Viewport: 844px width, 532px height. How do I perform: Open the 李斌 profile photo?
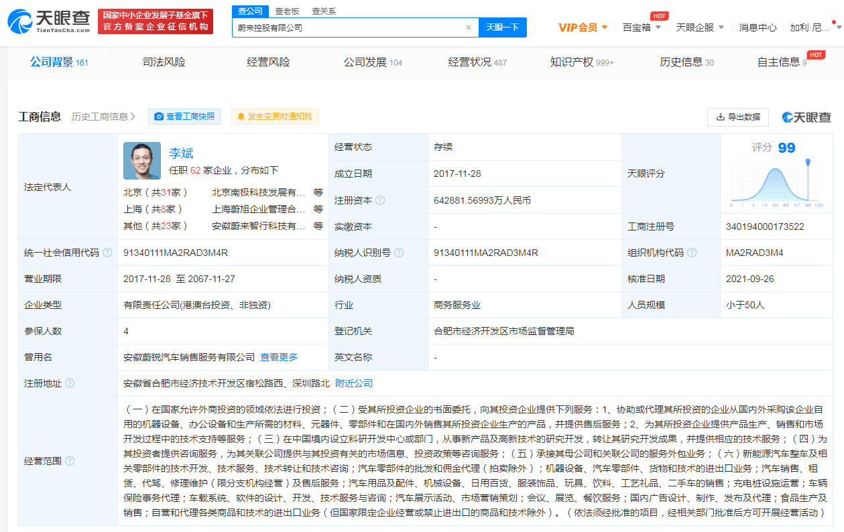point(142,161)
